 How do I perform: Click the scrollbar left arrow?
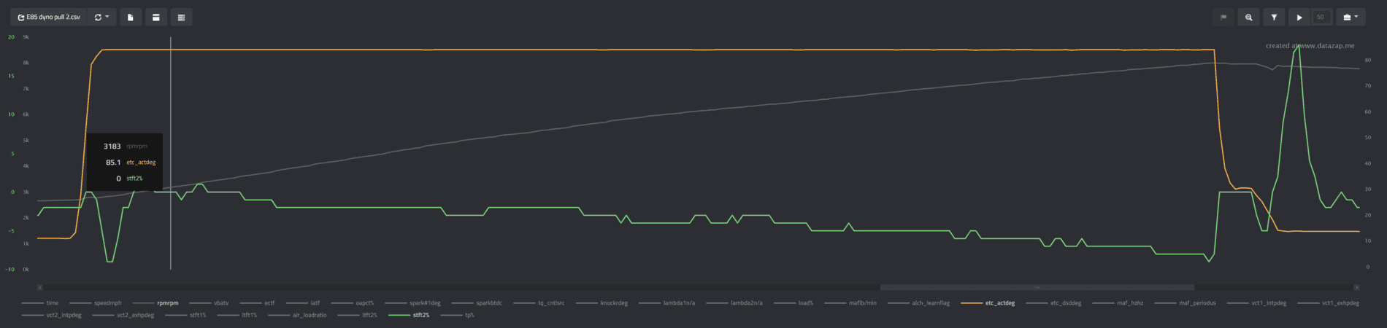[39, 287]
